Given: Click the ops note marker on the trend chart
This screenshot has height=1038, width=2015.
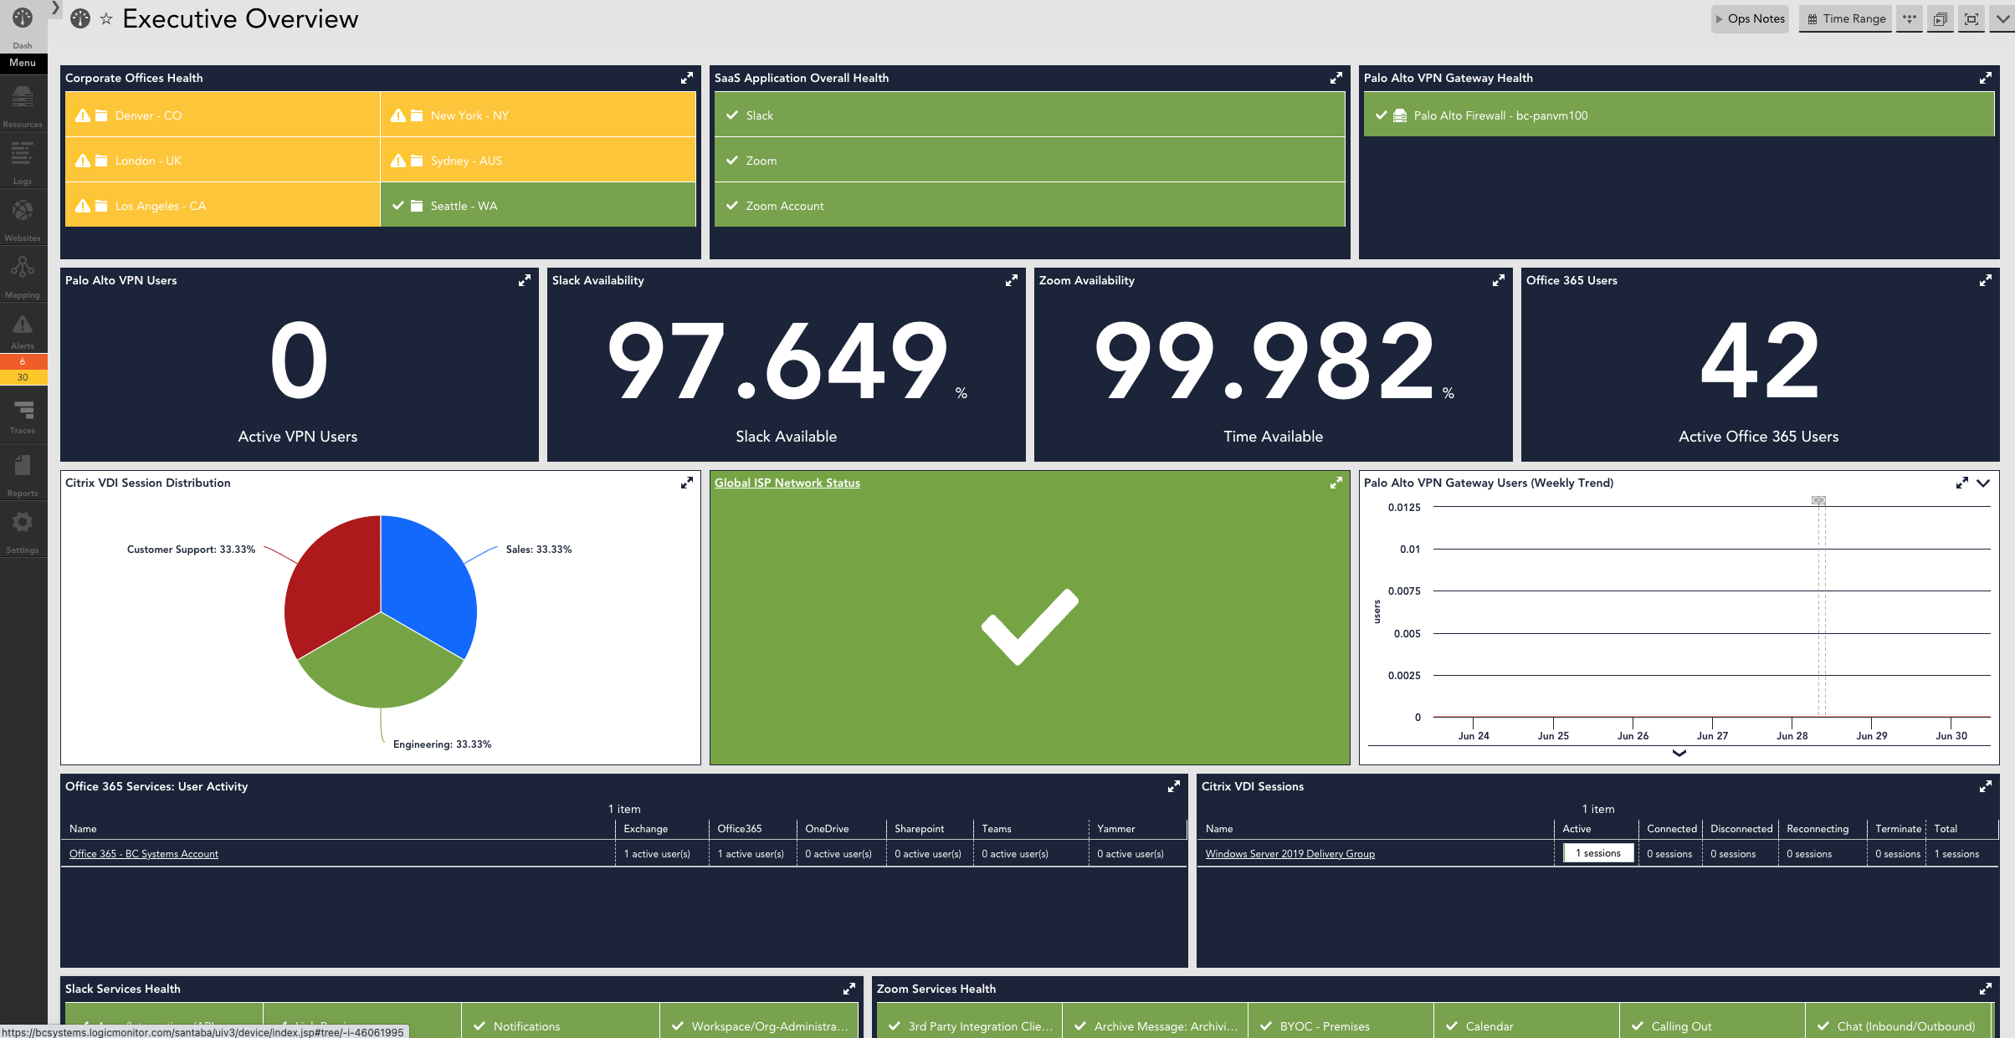Looking at the screenshot, I should [1818, 500].
